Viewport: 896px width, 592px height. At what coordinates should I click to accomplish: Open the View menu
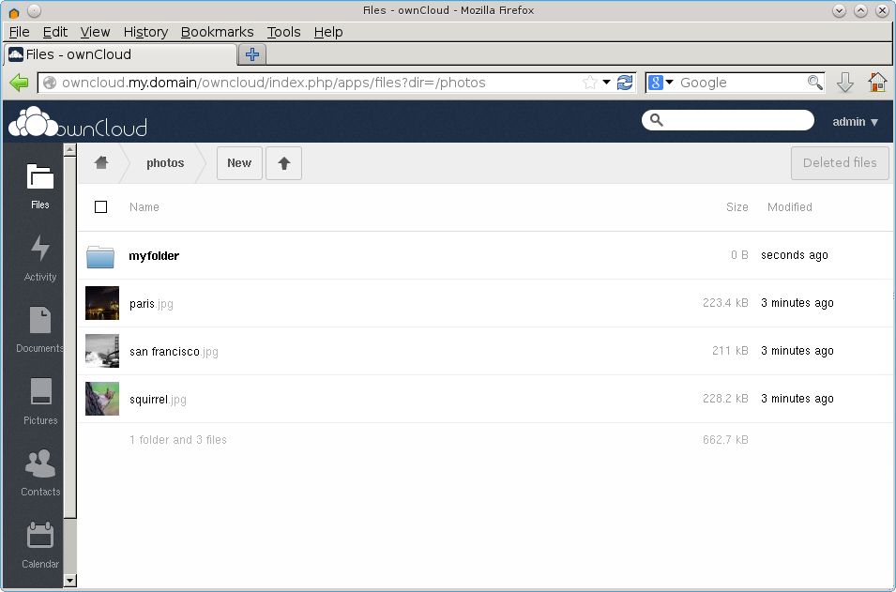[x=95, y=32]
